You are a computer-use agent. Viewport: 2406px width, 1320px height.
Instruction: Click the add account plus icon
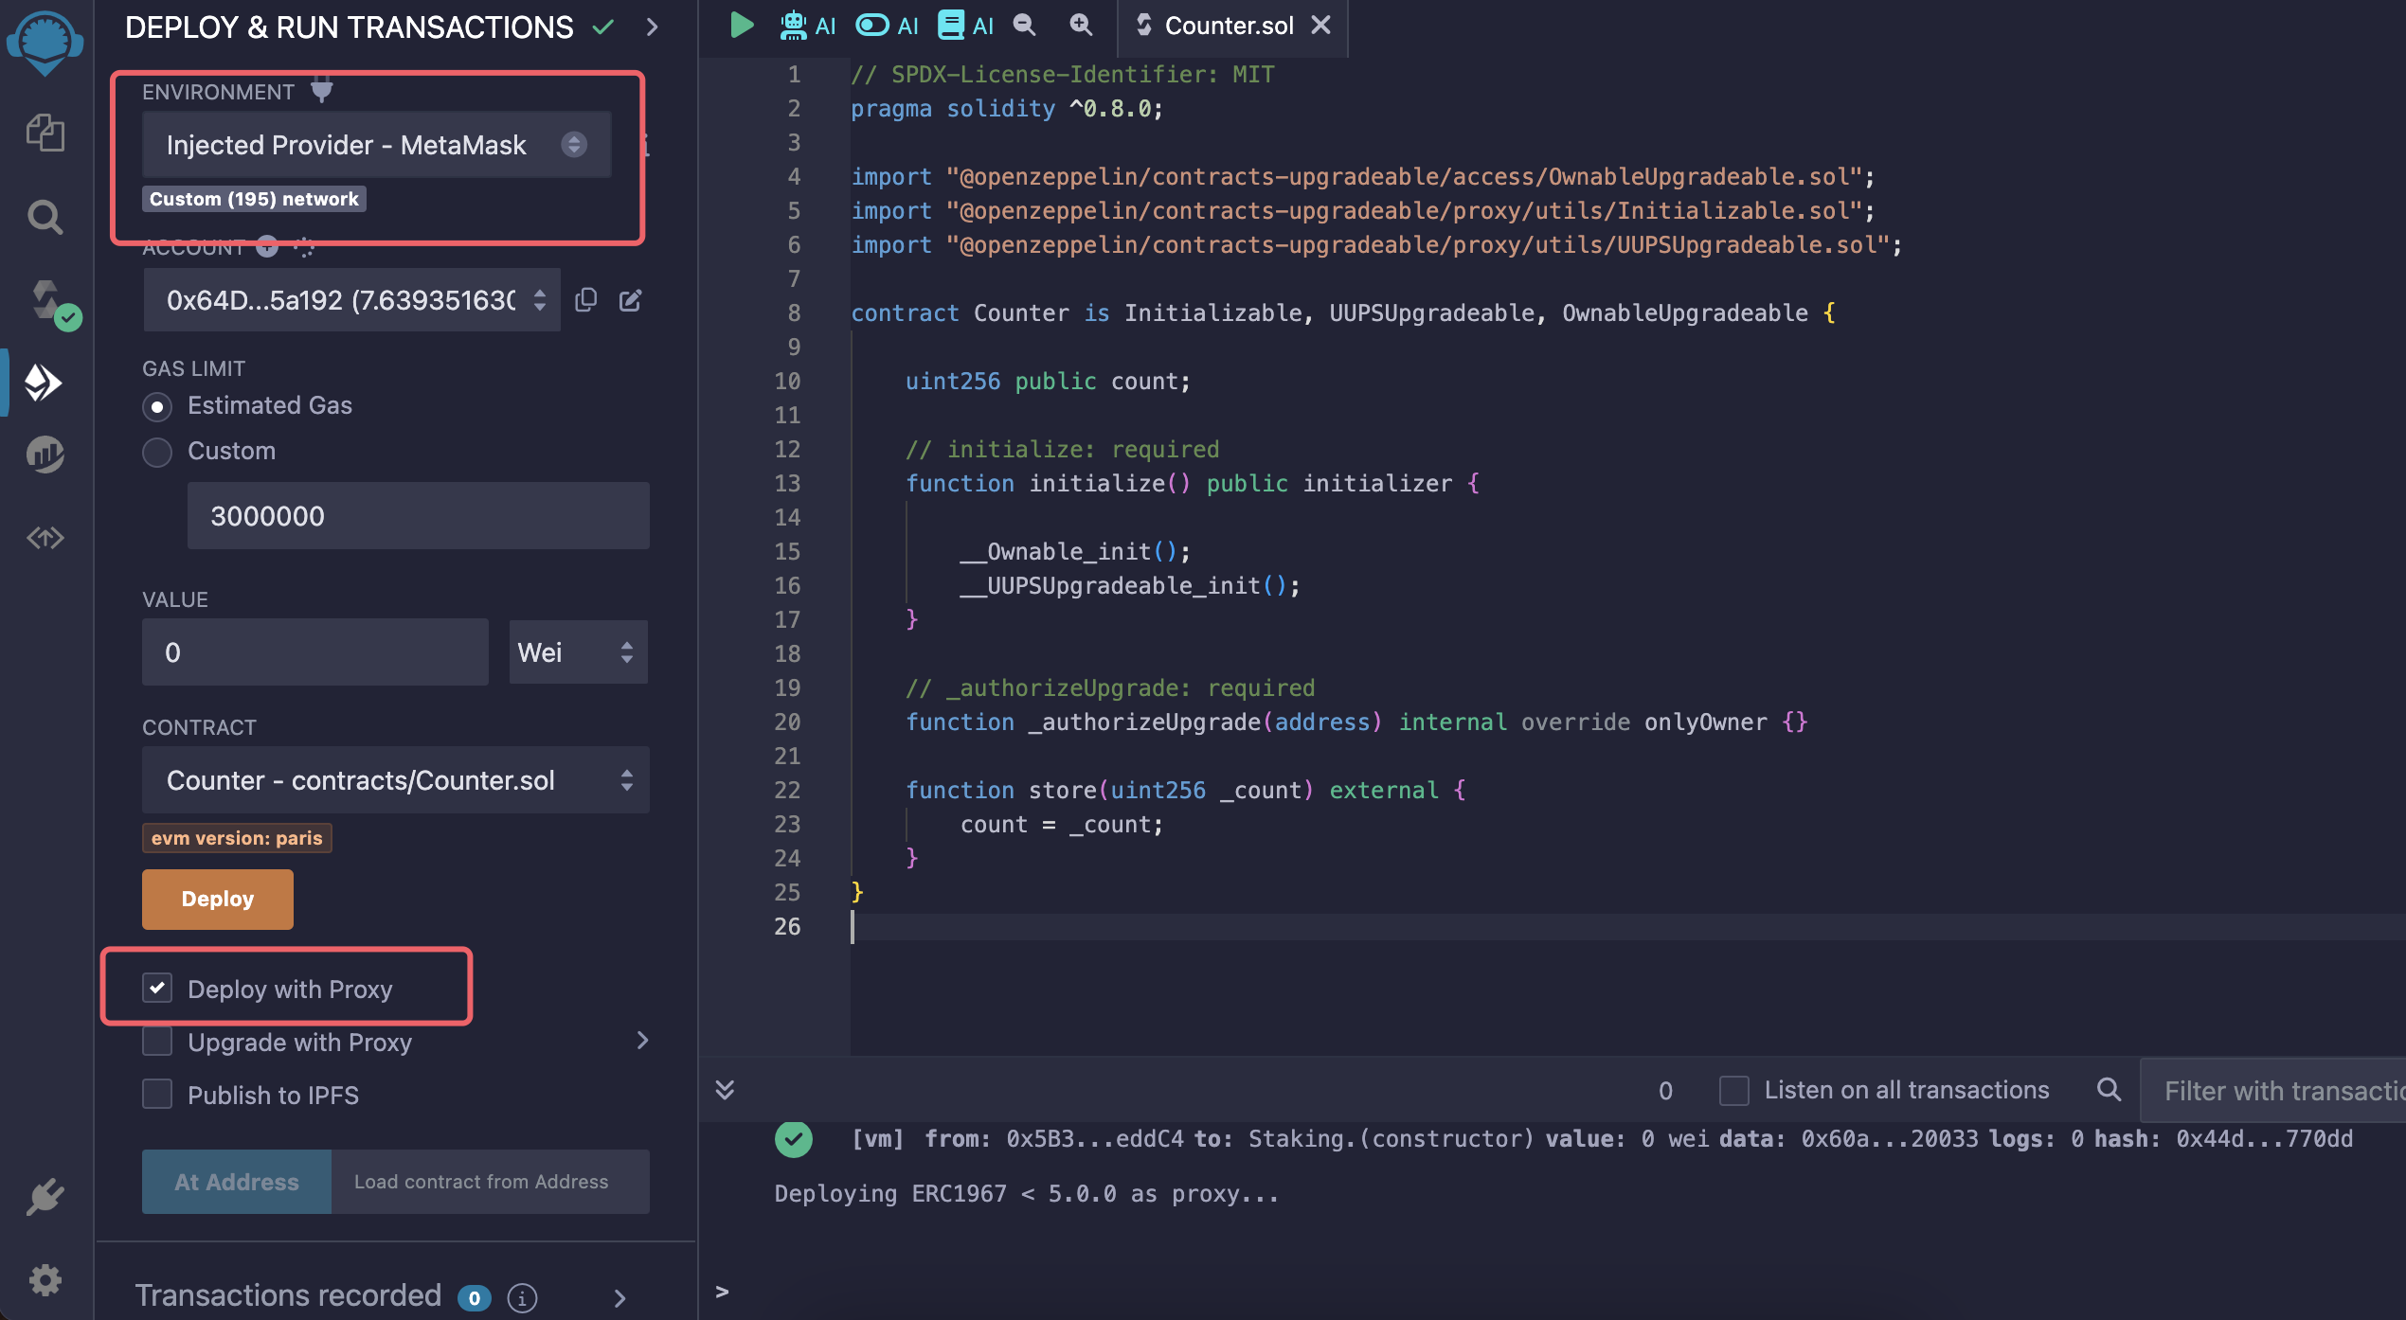point(268,247)
